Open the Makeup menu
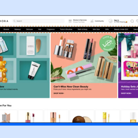 click(x=18, y=29)
